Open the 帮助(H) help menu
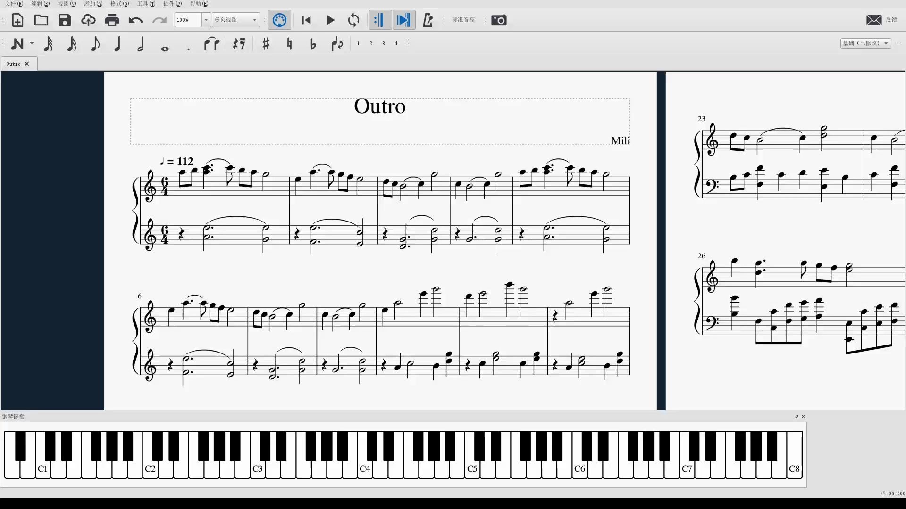 point(199,4)
